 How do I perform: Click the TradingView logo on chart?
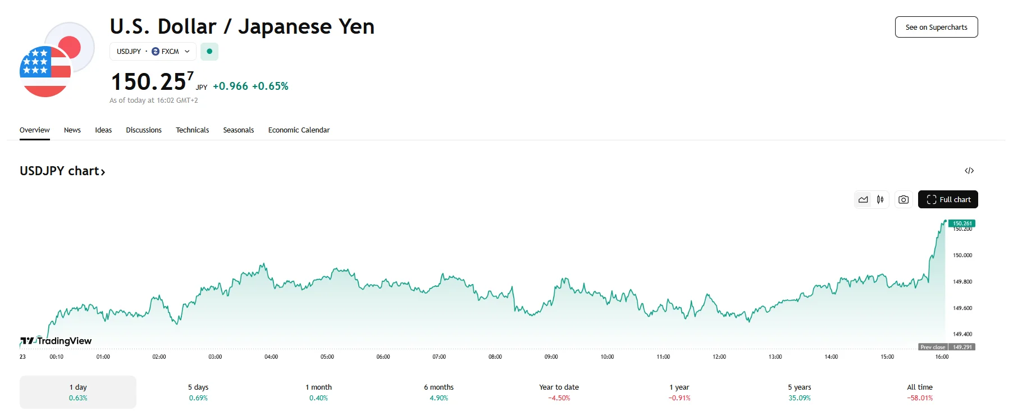coord(56,341)
